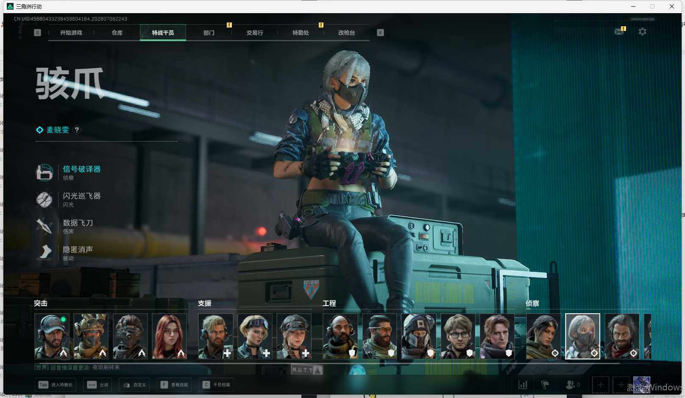Image resolution: width=685 pixels, height=398 pixels.
Task: Select the 闪光巡飞器 skill icon
Action: click(45, 199)
